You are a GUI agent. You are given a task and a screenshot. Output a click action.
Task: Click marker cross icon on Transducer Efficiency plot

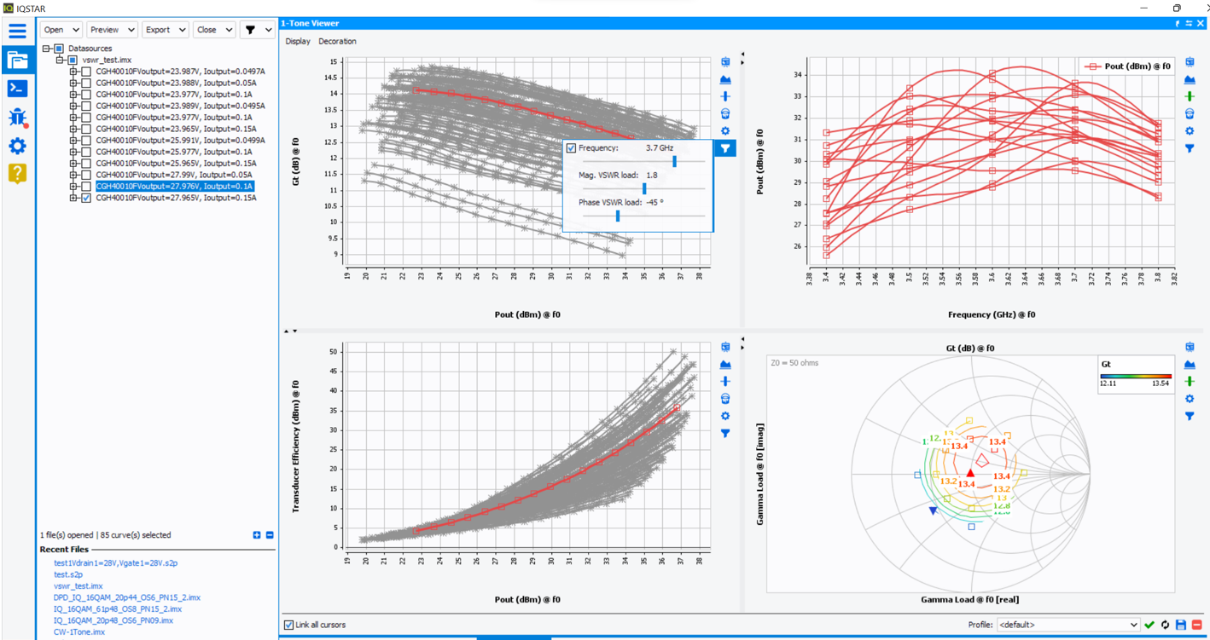725,381
